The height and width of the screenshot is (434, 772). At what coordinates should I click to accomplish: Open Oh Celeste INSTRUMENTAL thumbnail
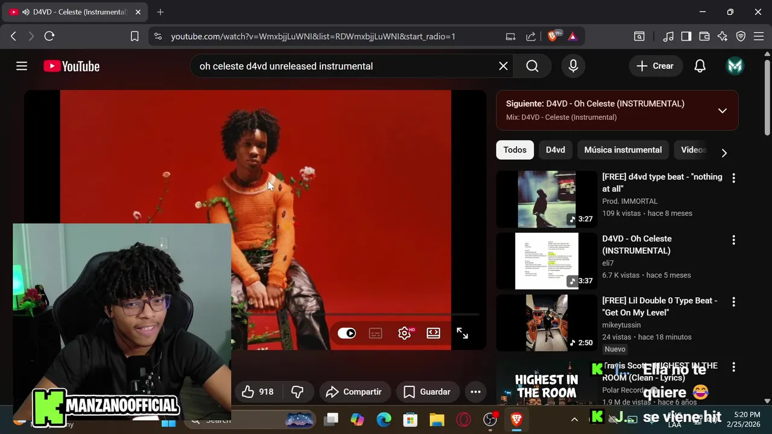[546, 261]
